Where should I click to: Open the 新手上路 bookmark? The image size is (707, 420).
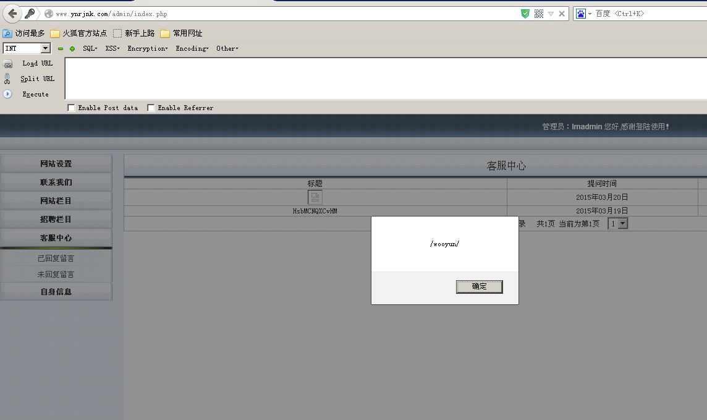click(x=134, y=33)
